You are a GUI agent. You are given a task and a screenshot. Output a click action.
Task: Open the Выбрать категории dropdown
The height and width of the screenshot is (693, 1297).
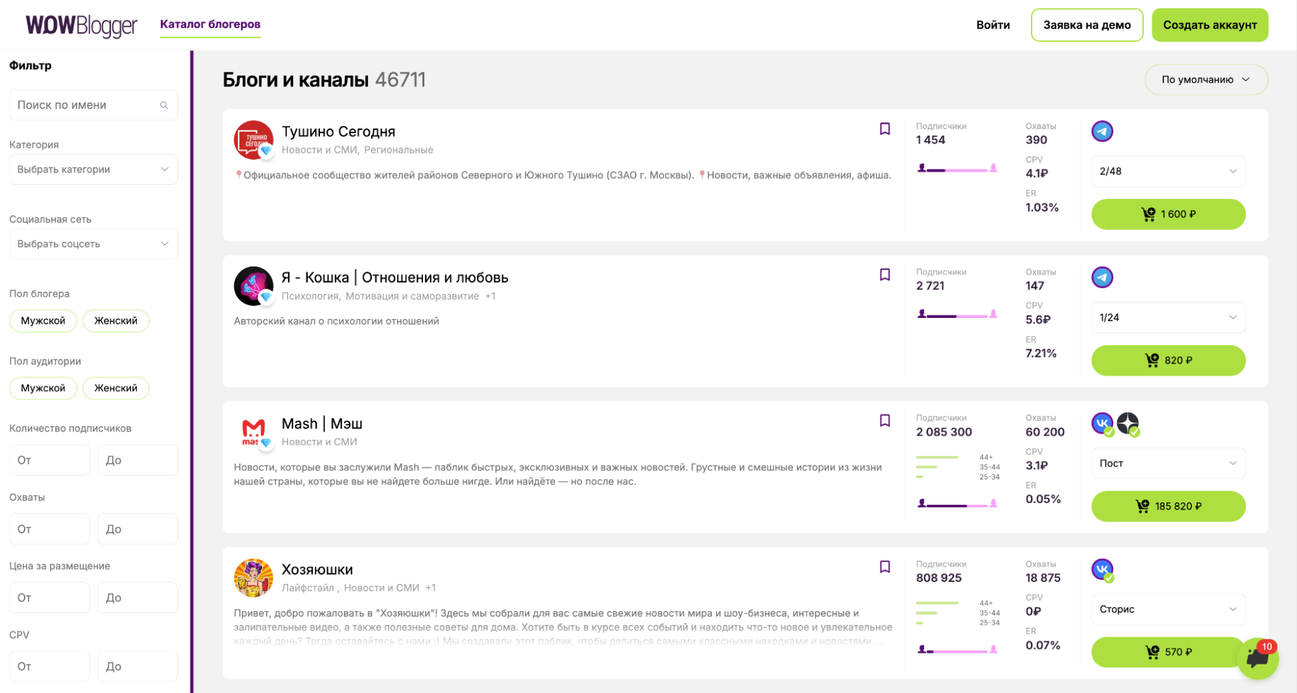pos(93,169)
